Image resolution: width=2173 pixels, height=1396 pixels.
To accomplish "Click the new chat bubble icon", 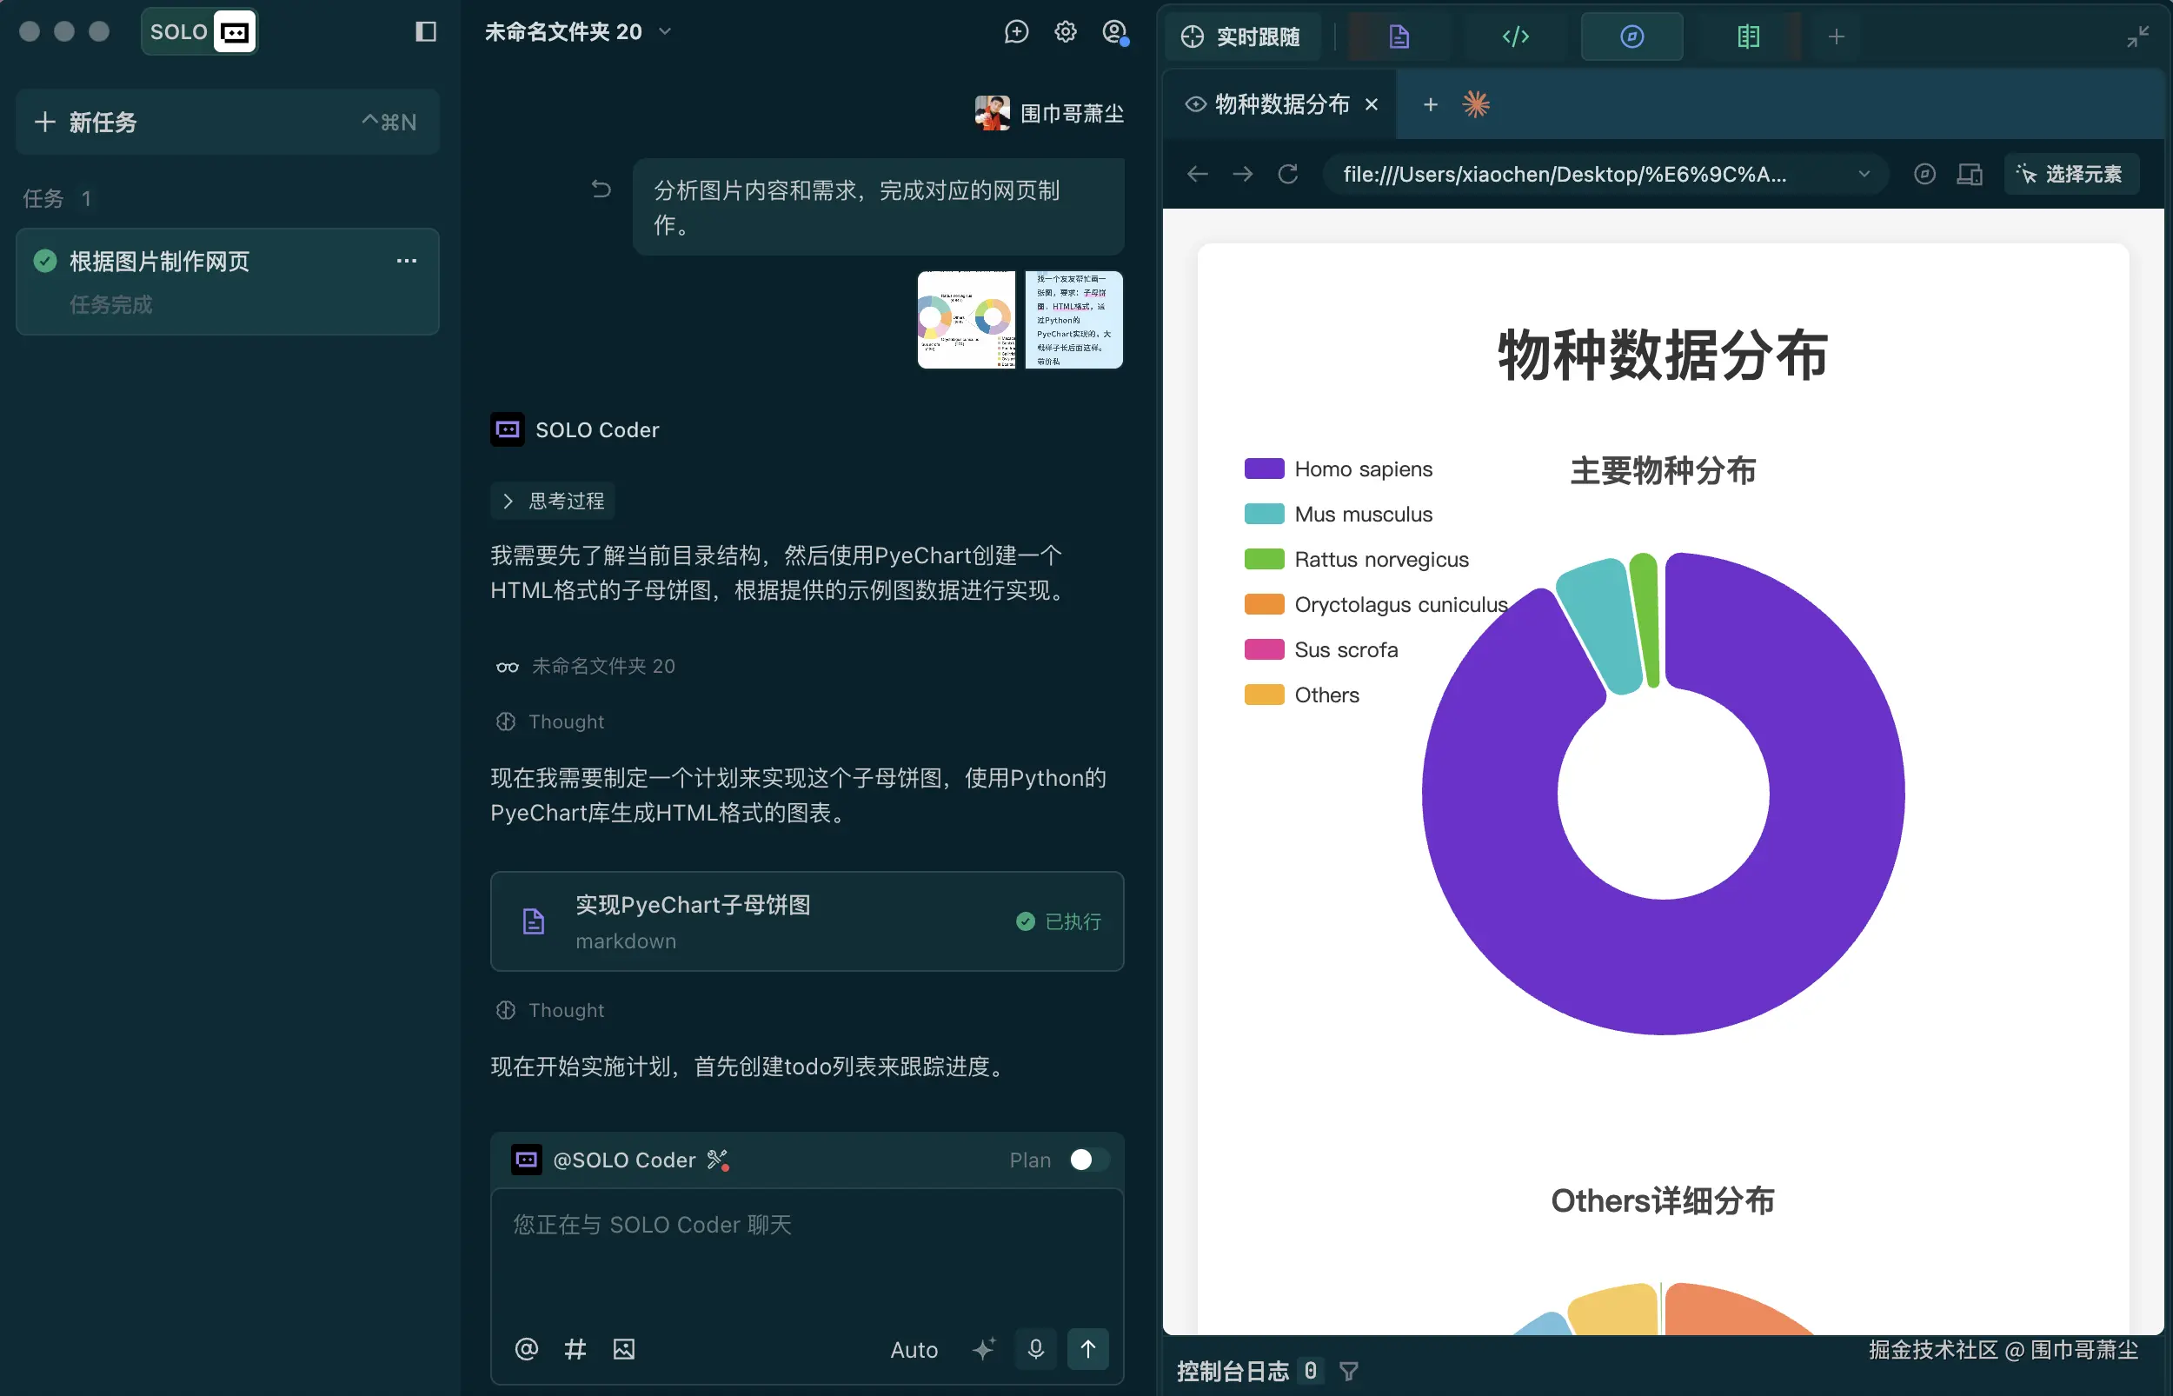I will [1016, 31].
